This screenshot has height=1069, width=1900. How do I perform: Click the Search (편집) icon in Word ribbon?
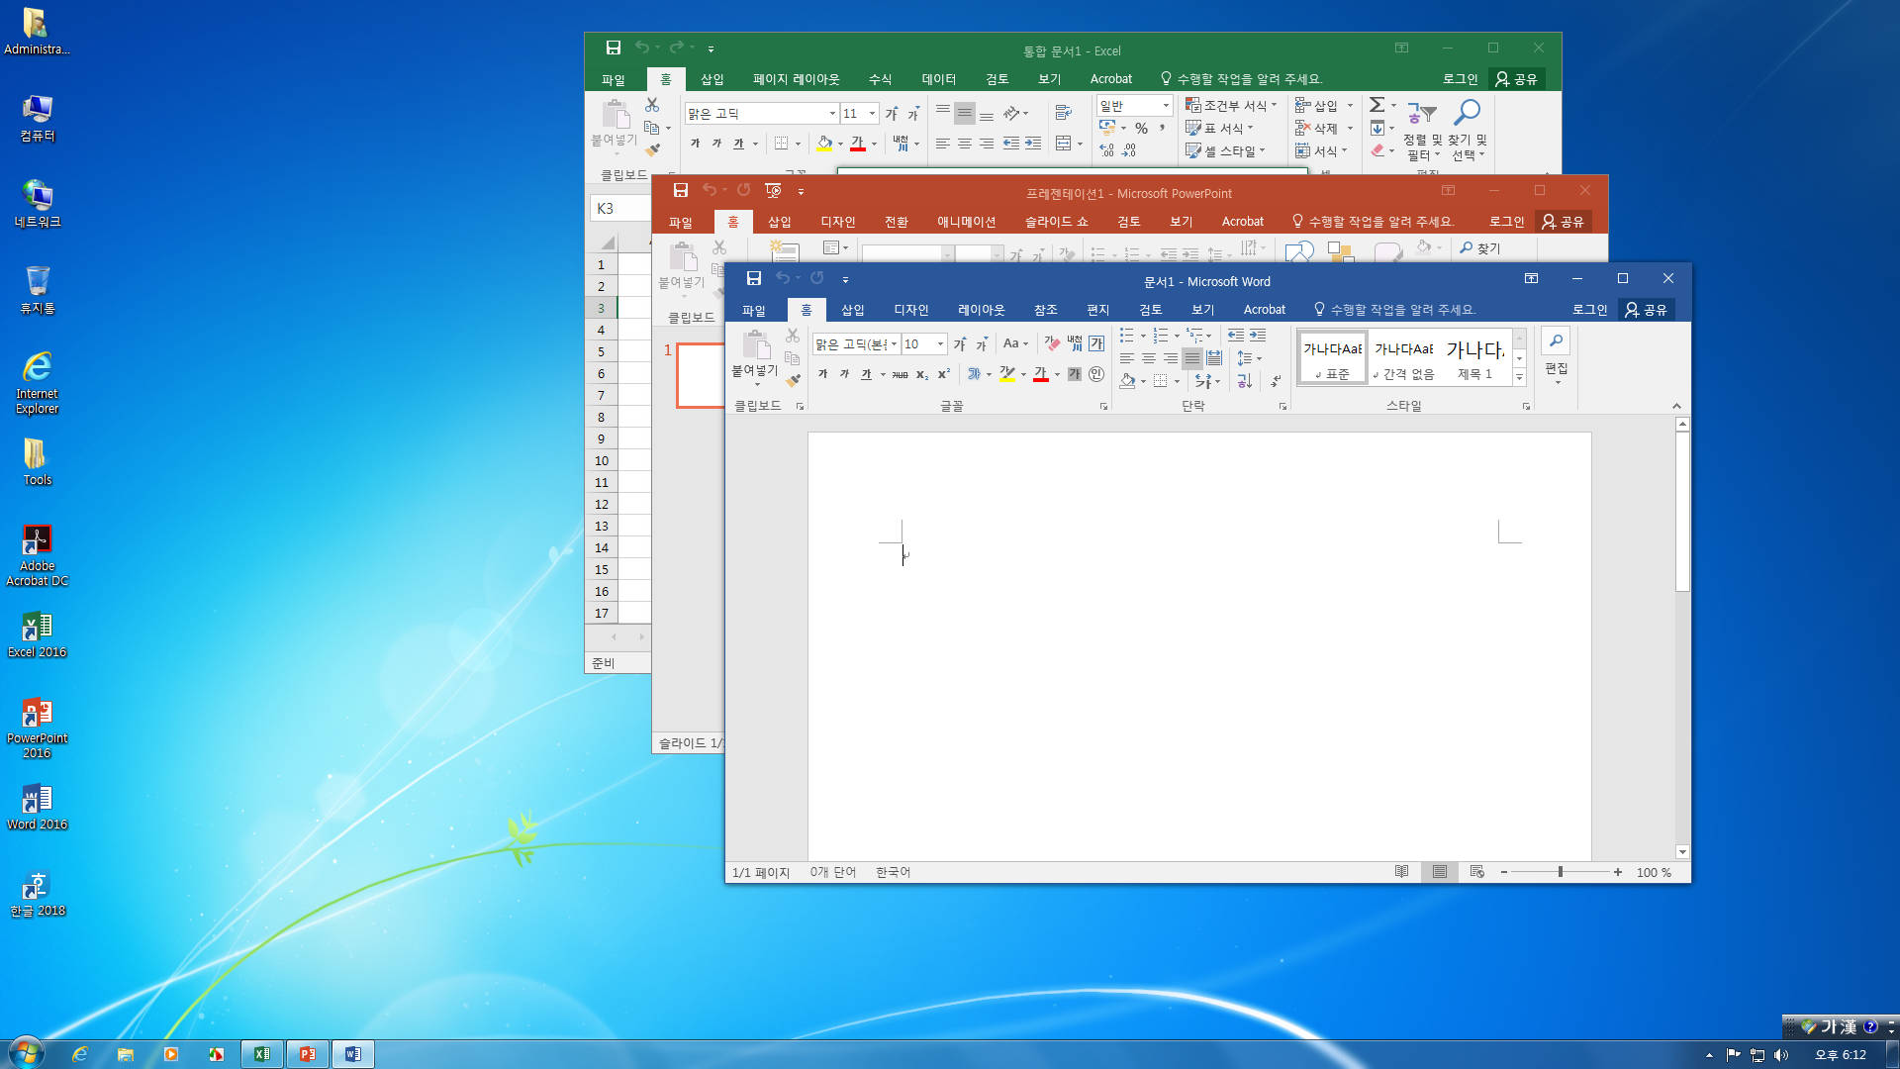(1557, 341)
